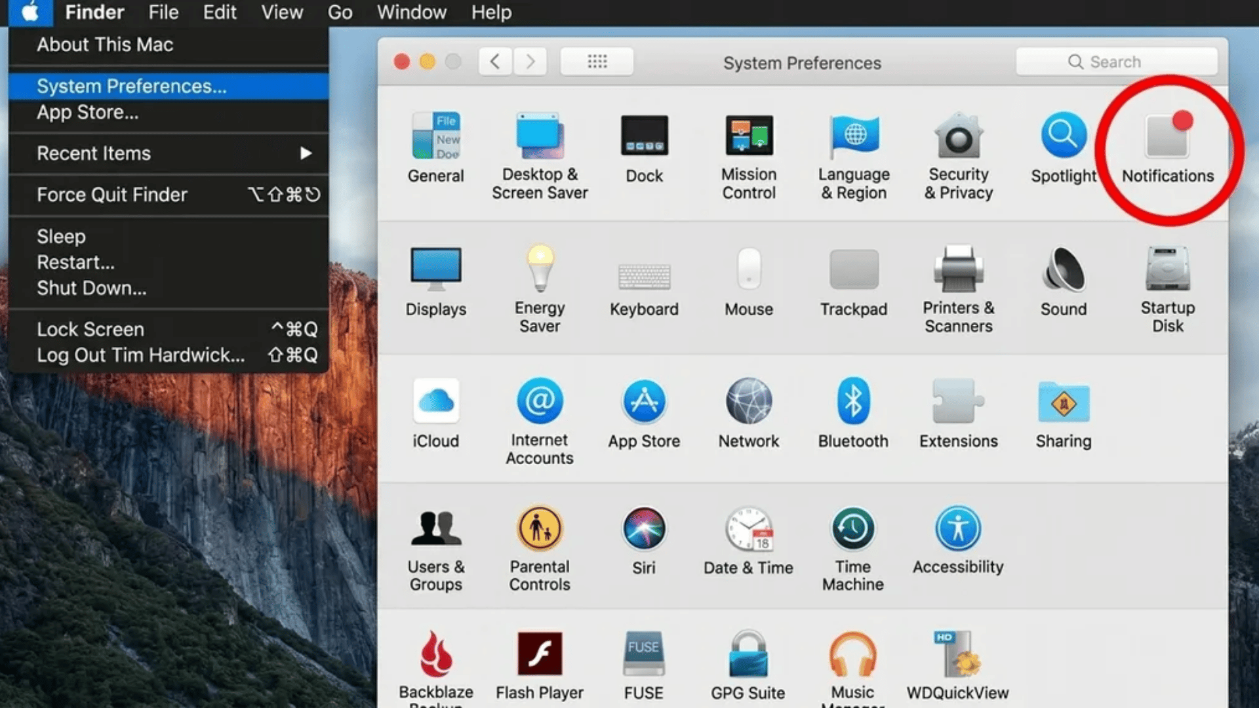Viewport: 1259px width, 708px height.
Task: Open the Help menu
Action: coord(491,12)
